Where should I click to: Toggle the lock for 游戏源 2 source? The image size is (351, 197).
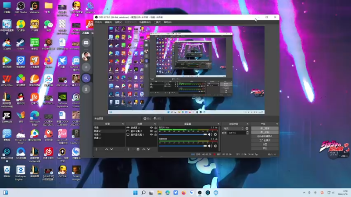155,127
